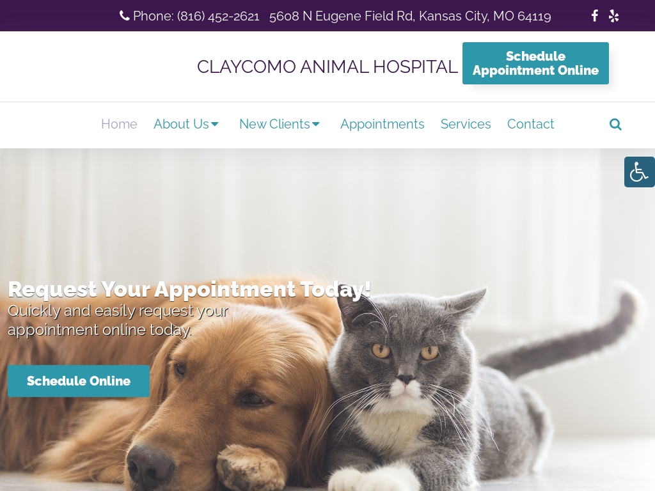The height and width of the screenshot is (491, 655).
Task: Open the About Us menu
Action: pos(181,124)
